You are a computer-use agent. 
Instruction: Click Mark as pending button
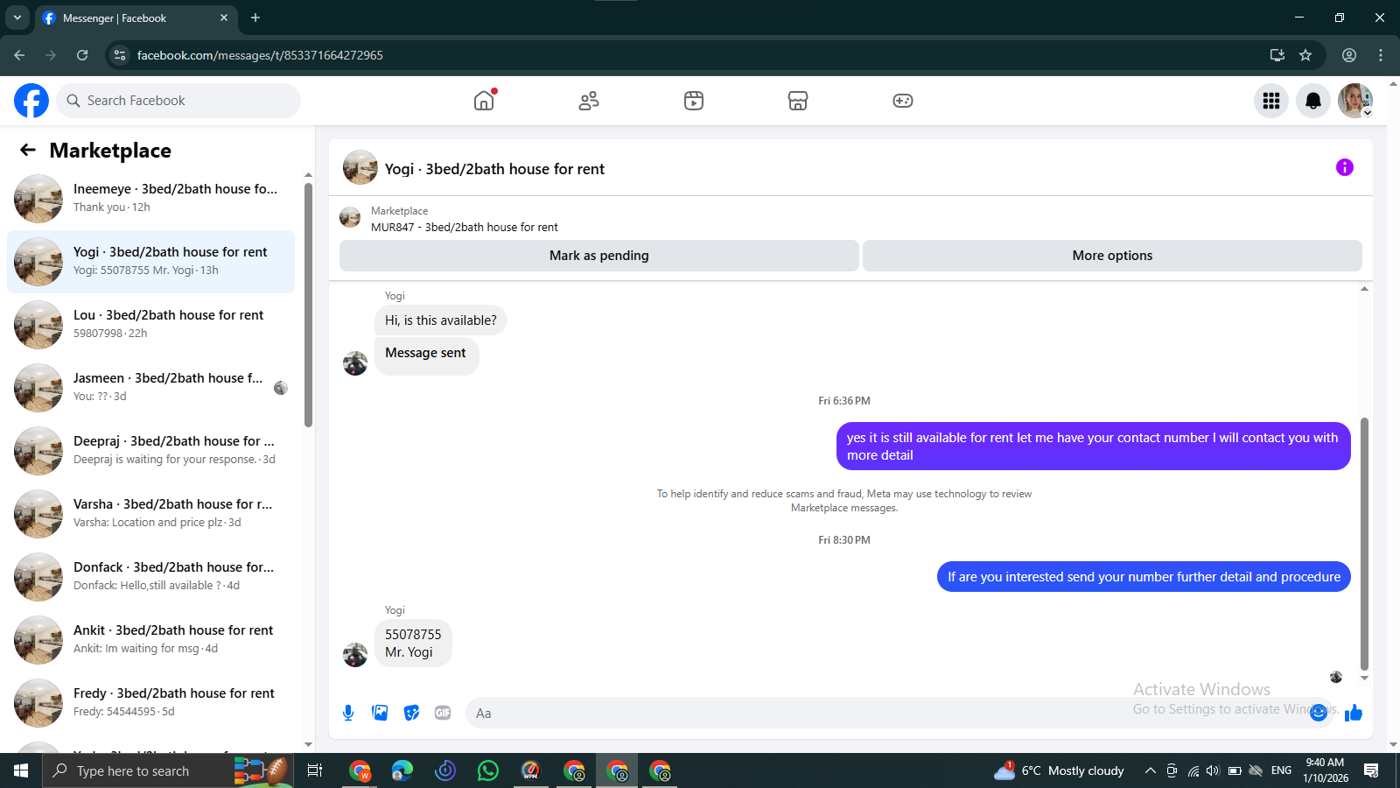(x=599, y=256)
